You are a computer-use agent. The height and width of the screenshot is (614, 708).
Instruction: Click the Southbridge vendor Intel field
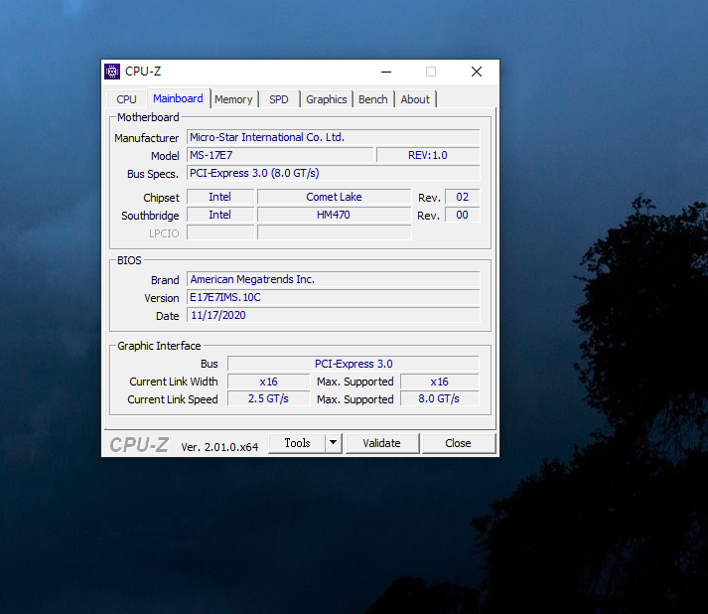pos(220,215)
